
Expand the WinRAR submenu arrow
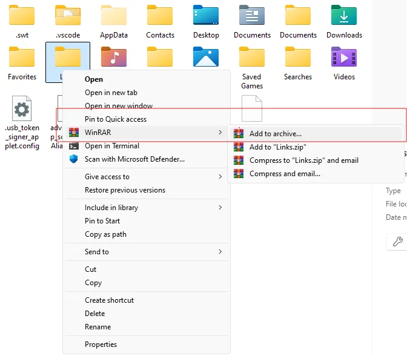click(x=220, y=133)
